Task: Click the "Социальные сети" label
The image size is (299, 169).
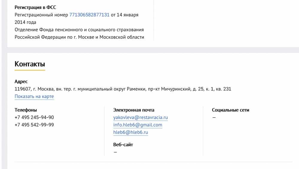Action: (x=231, y=110)
